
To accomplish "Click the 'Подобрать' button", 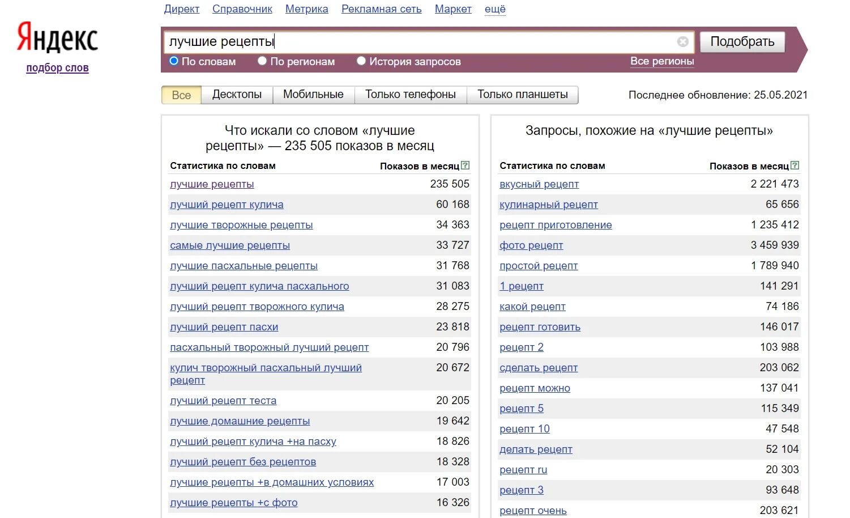I will point(742,41).
